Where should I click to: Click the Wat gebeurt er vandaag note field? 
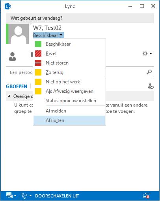(80, 18)
